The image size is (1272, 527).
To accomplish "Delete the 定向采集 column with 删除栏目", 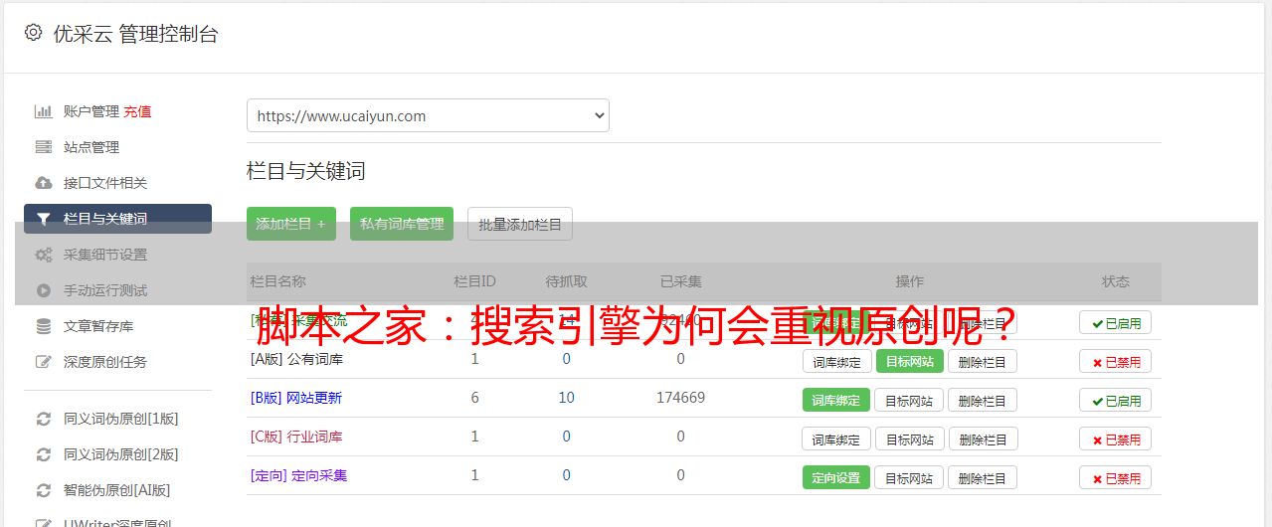I will (x=983, y=477).
